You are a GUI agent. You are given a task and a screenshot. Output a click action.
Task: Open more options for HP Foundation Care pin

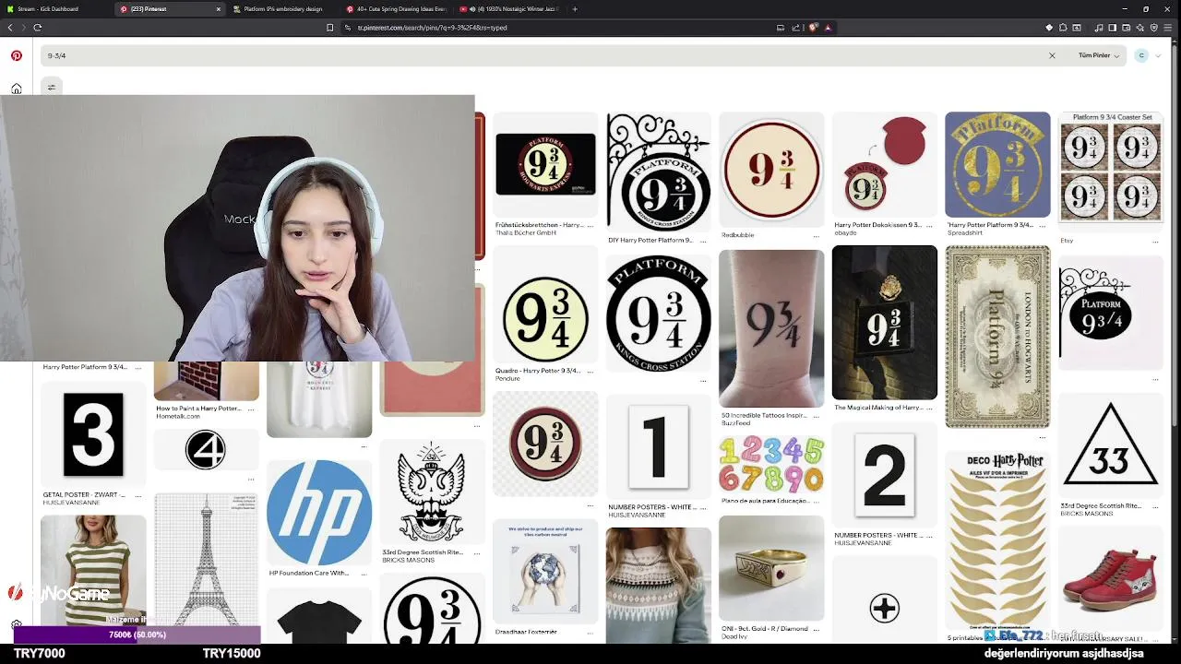point(364,573)
